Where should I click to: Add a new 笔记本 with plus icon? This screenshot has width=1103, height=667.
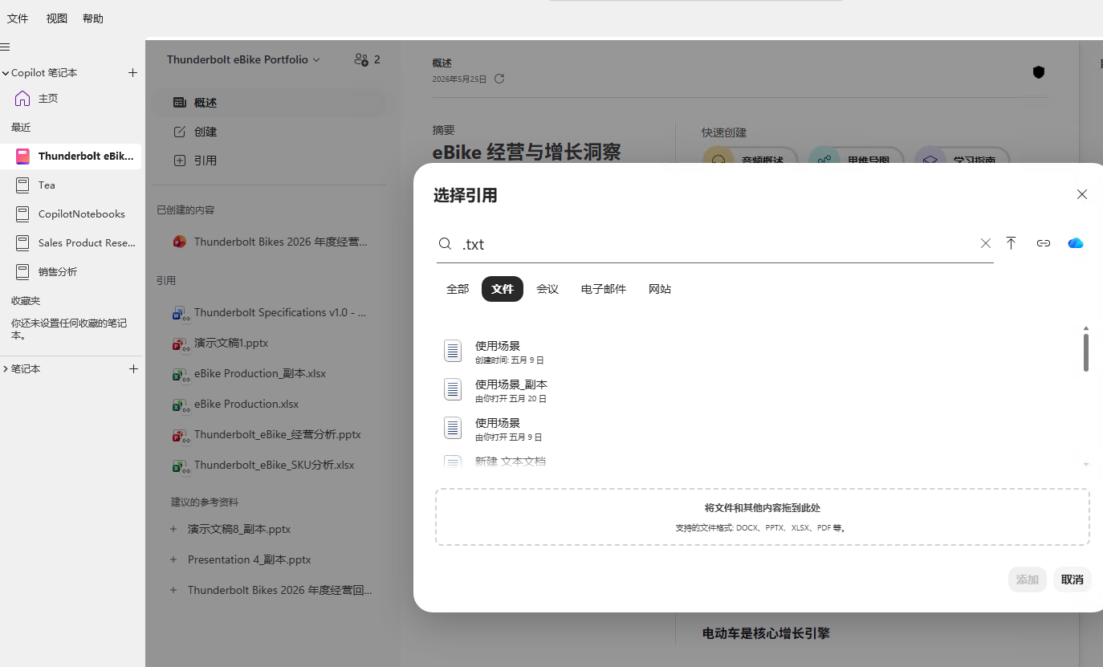point(133,369)
